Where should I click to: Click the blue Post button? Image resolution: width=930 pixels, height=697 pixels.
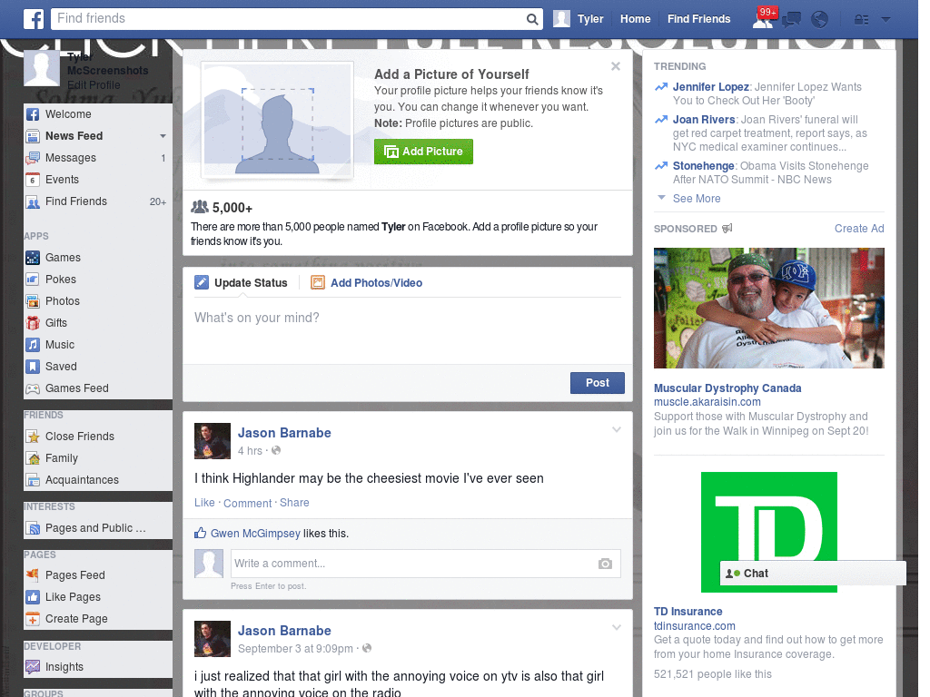point(598,383)
